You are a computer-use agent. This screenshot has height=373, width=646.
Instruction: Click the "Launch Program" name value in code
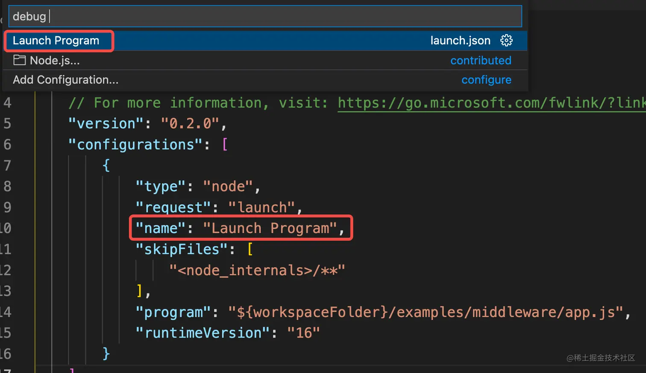pos(270,228)
